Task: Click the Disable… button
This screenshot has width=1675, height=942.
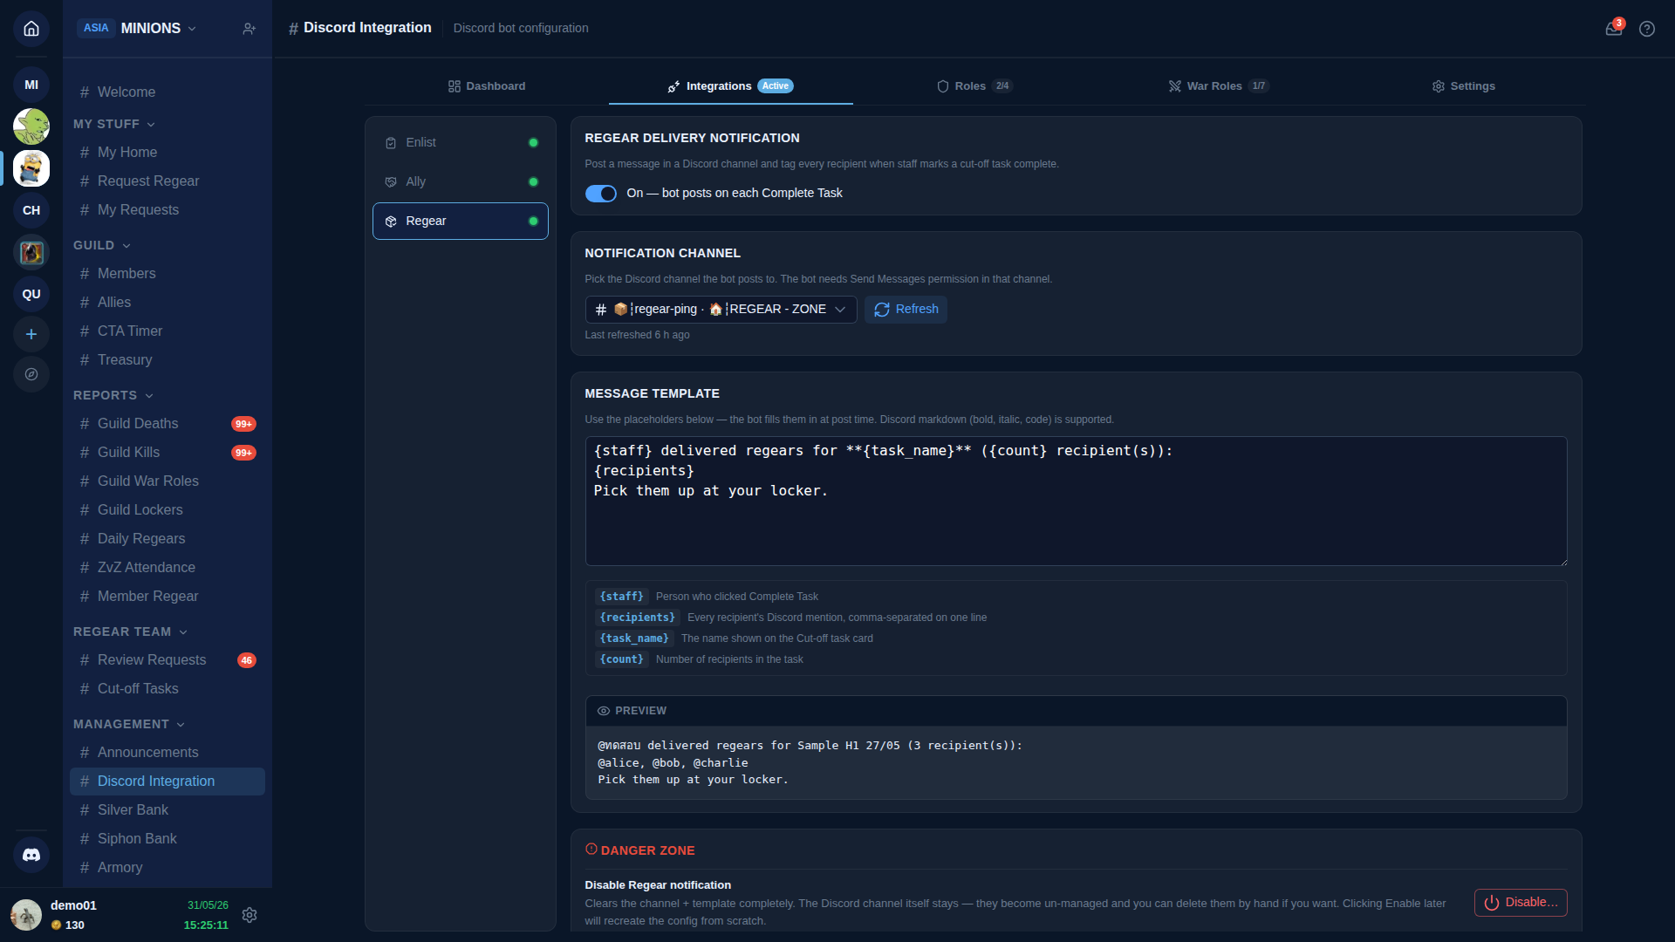Action: (1521, 903)
